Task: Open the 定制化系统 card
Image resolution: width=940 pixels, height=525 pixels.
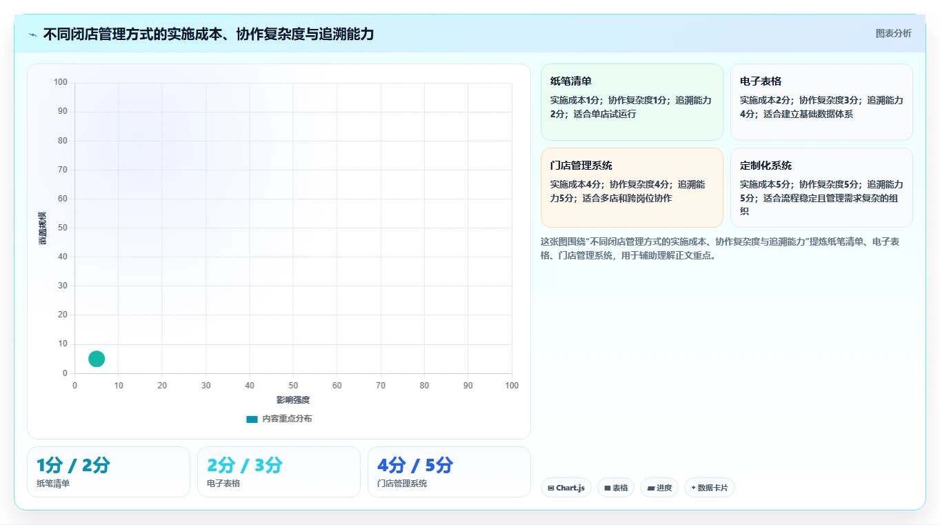Action: (x=821, y=188)
